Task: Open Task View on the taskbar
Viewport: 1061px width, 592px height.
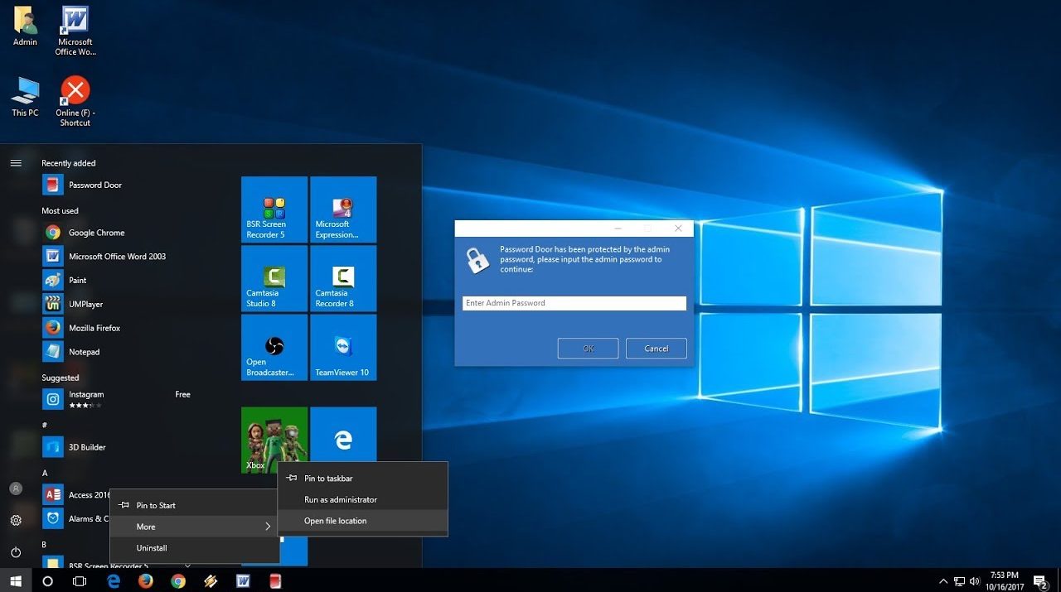Action: (80, 581)
